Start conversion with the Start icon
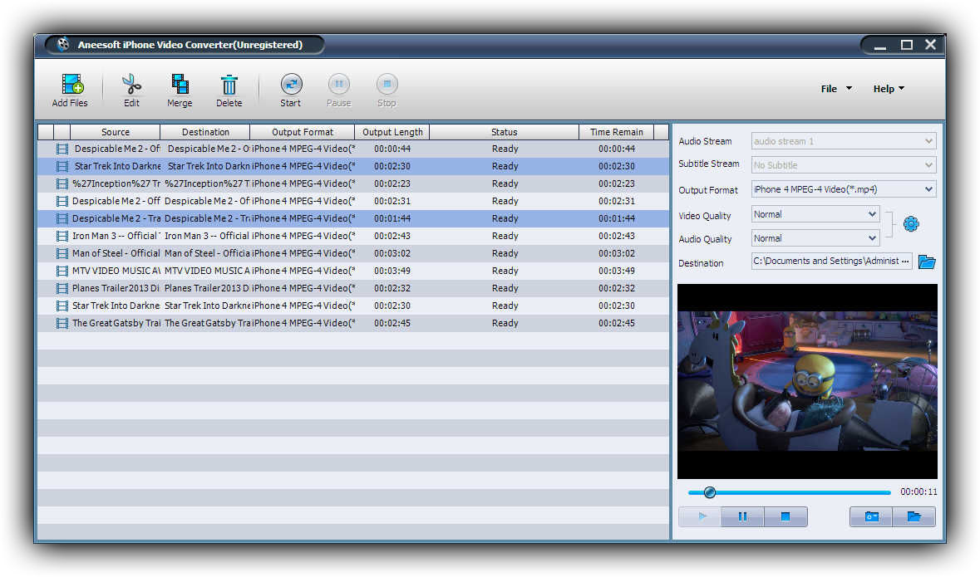980x577 pixels. pyautogui.click(x=291, y=84)
